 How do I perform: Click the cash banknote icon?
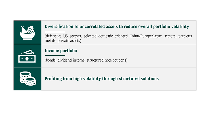[27, 56]
